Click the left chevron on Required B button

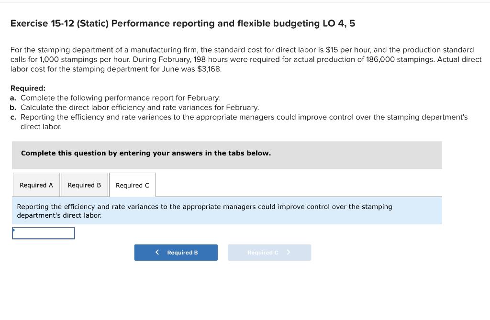[x=156, y=252]
